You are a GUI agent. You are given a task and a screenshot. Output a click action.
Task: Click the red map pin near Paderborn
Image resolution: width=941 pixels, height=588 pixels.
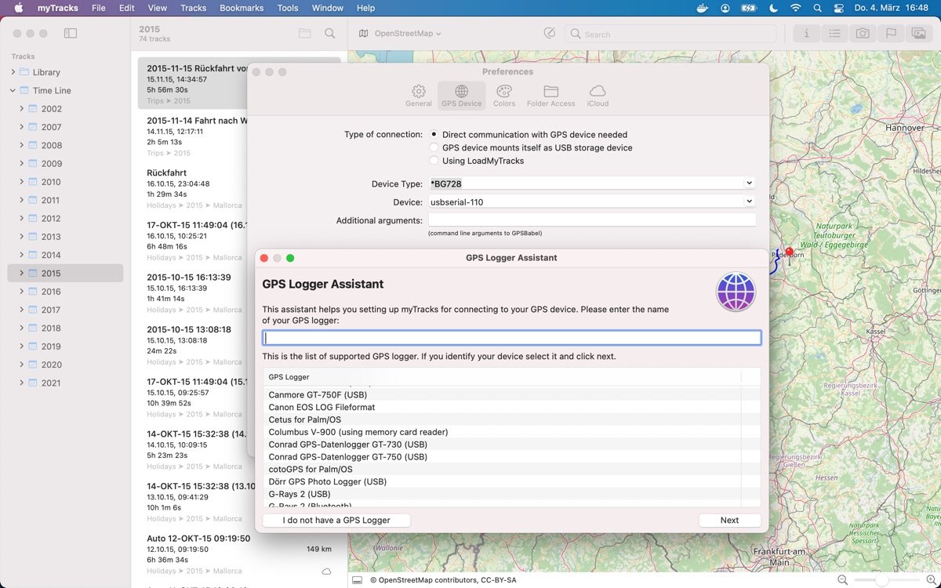tap(789, 255)
